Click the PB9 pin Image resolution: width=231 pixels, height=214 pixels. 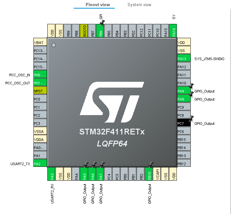click(67, 30)
